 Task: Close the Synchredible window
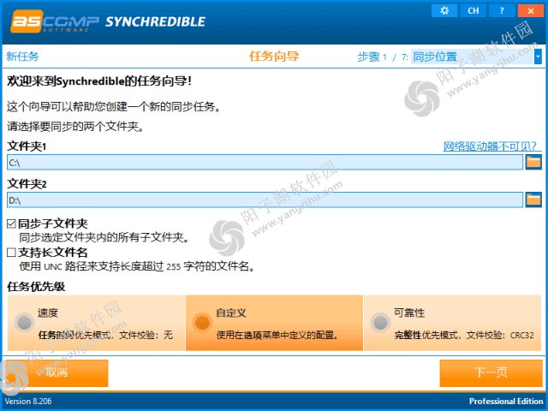[531, 11]
